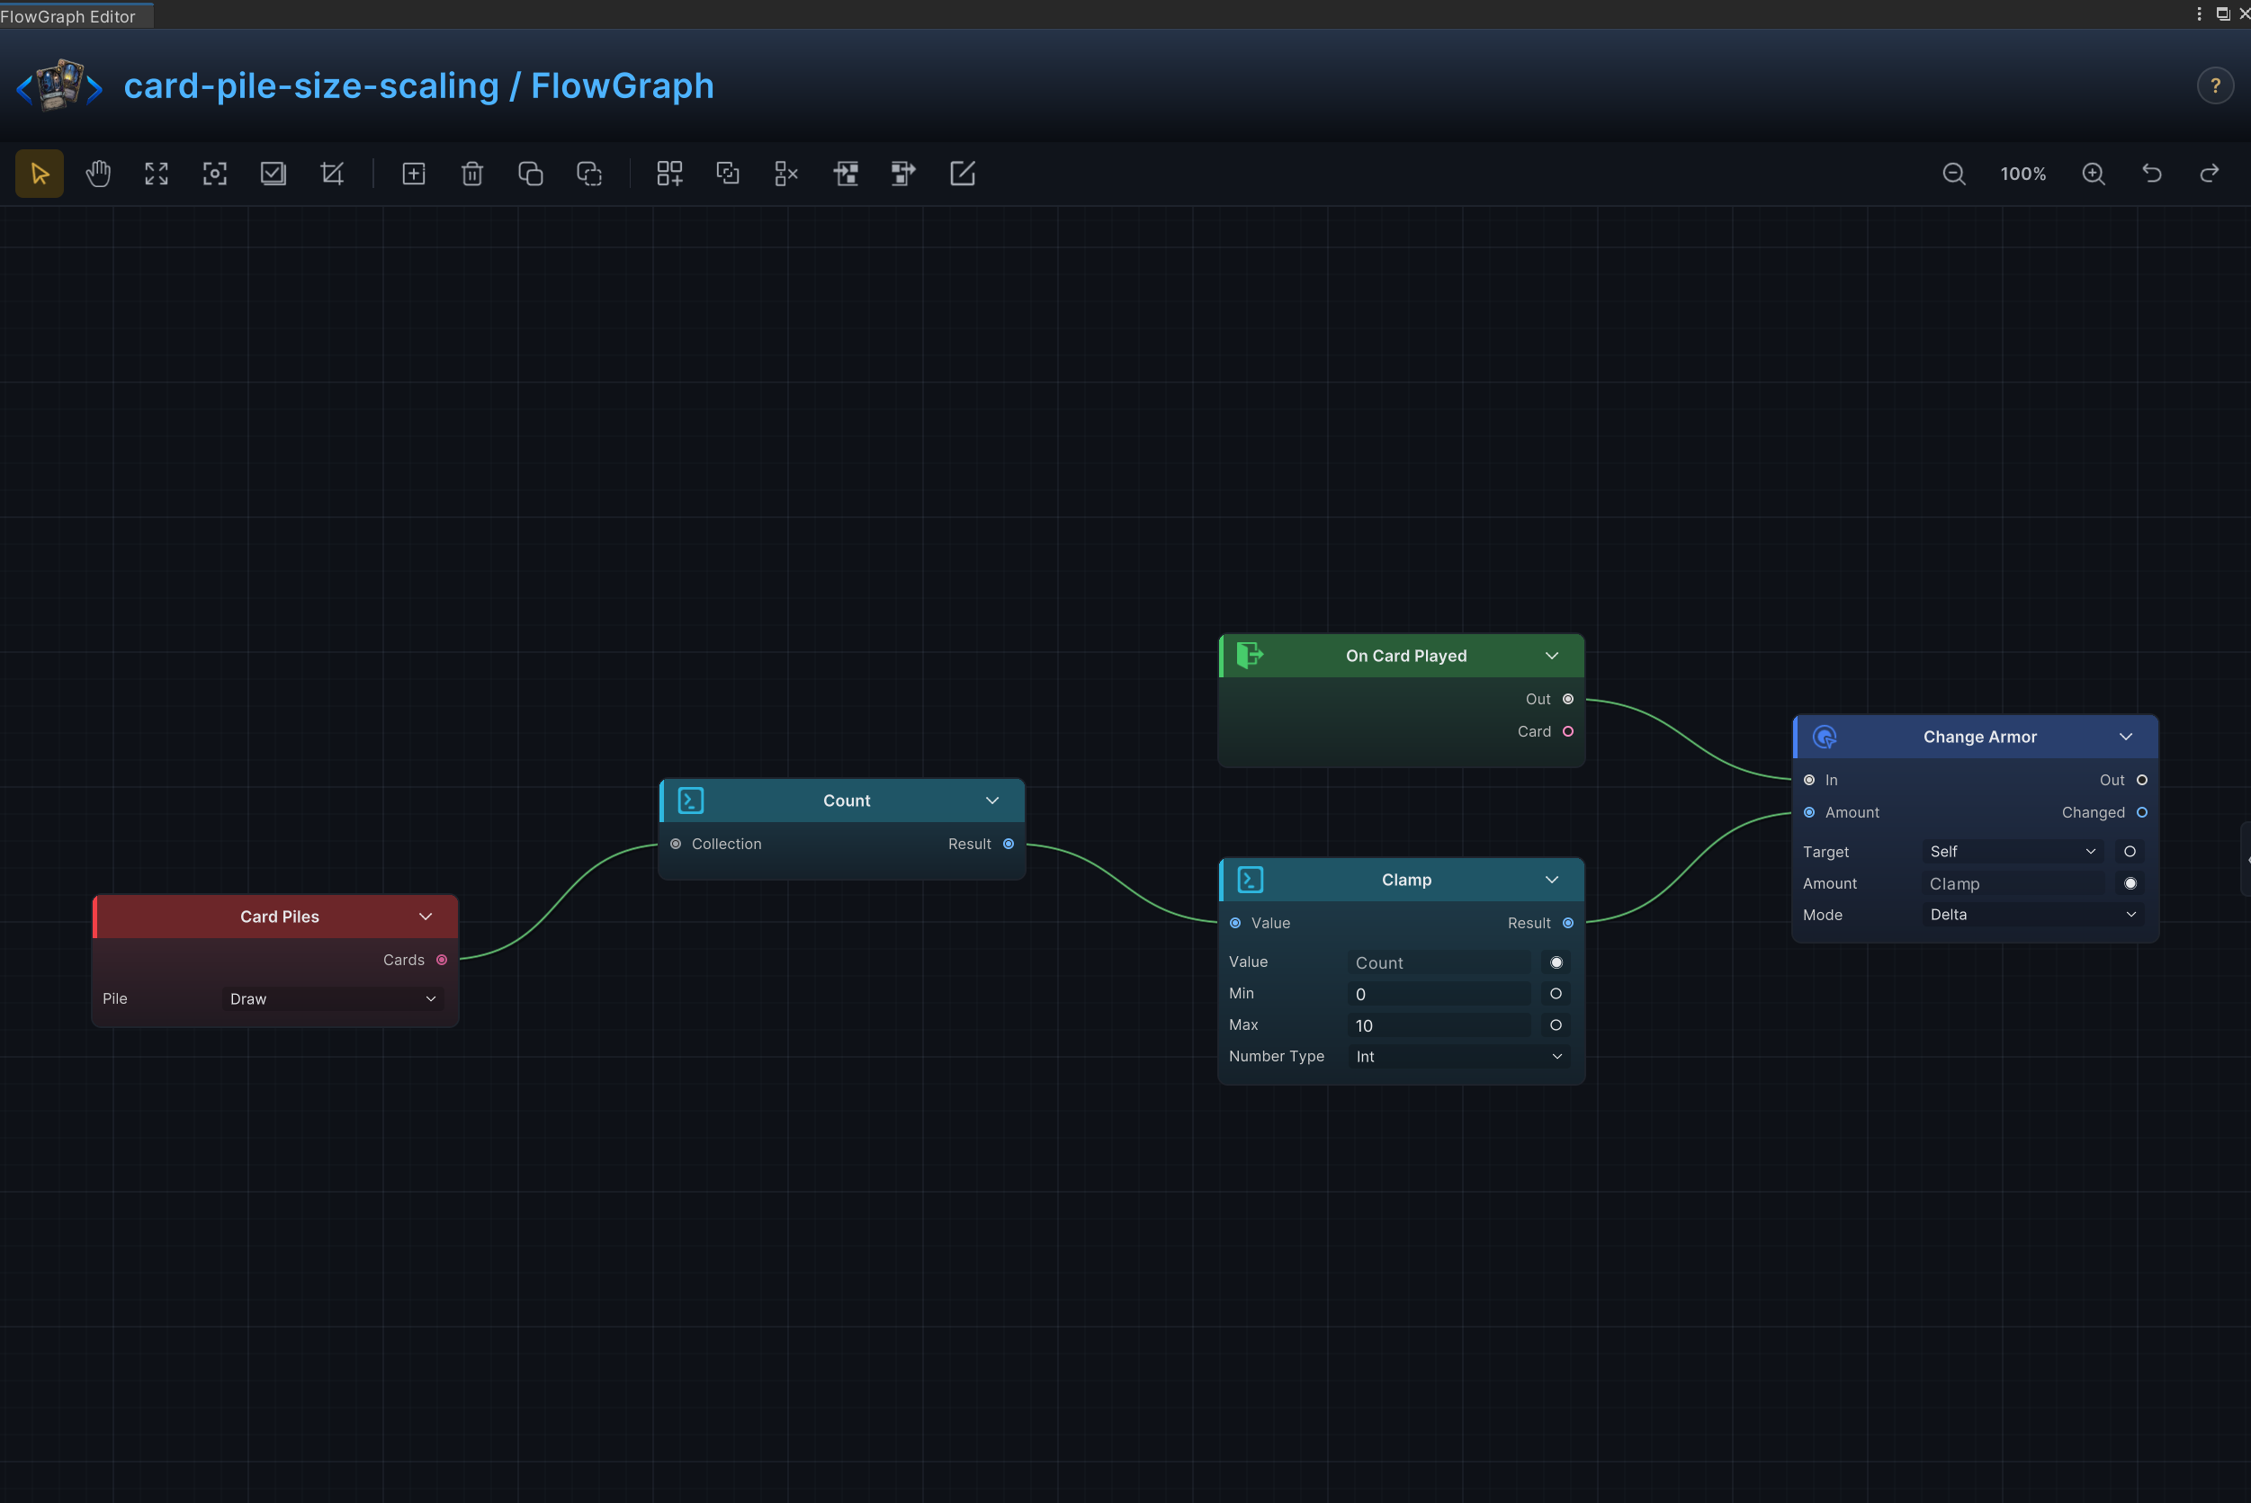Click the dashed-square paste duplicate icon

coord(588,174)
